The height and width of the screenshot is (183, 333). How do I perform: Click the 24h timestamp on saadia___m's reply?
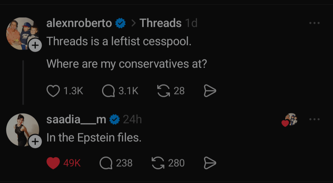click(x=132, y=119)
